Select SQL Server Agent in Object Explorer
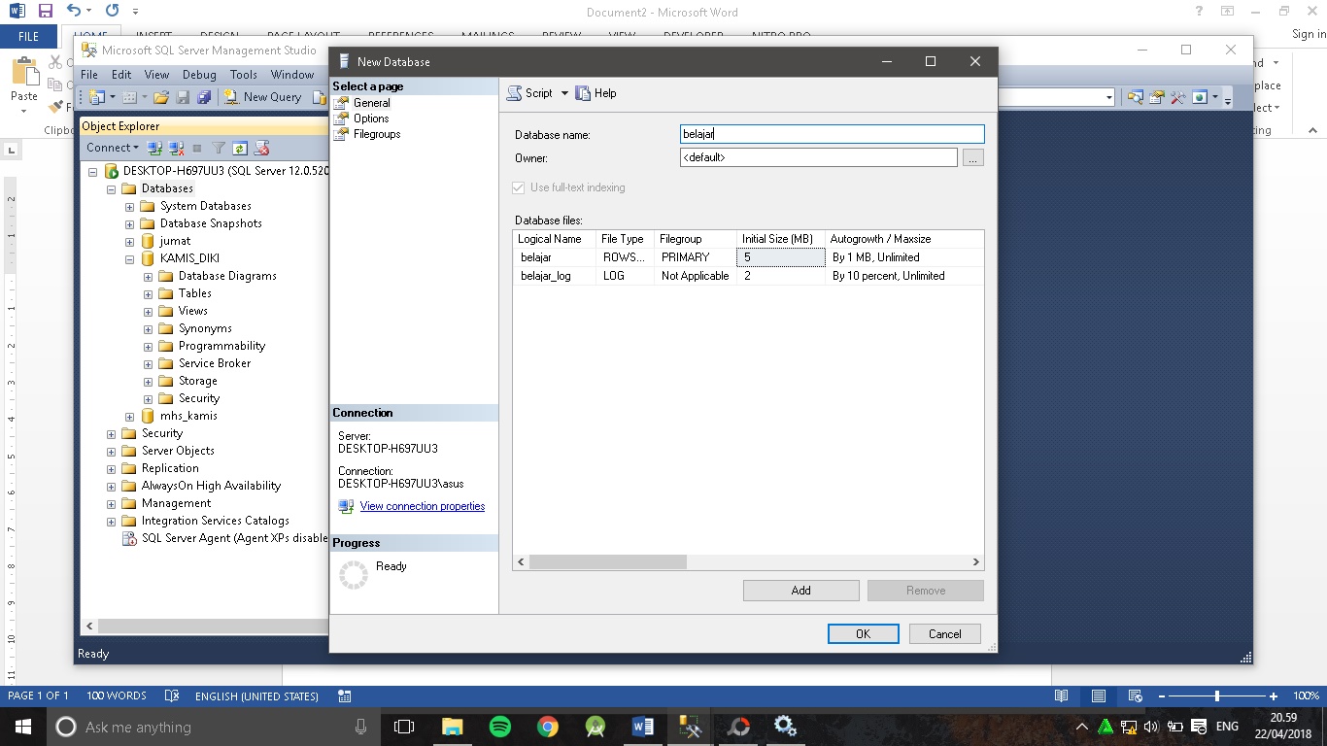Screen dimensions: 1327x746 tap(235, 538)
